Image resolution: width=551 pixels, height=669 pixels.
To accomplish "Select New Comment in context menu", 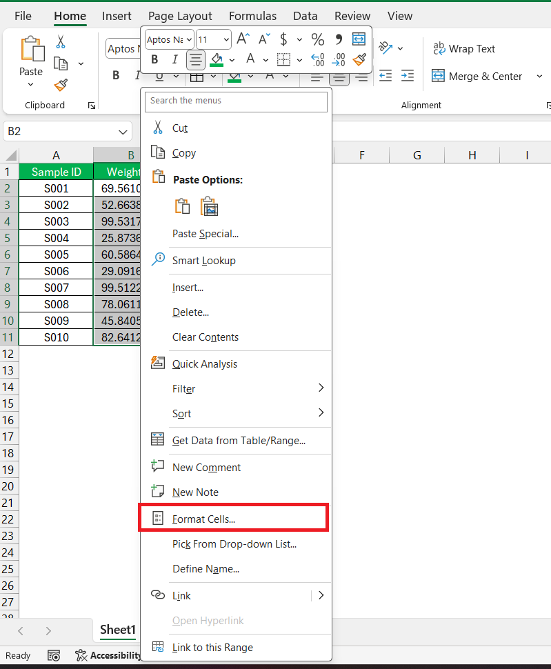I will coord(237,467).
